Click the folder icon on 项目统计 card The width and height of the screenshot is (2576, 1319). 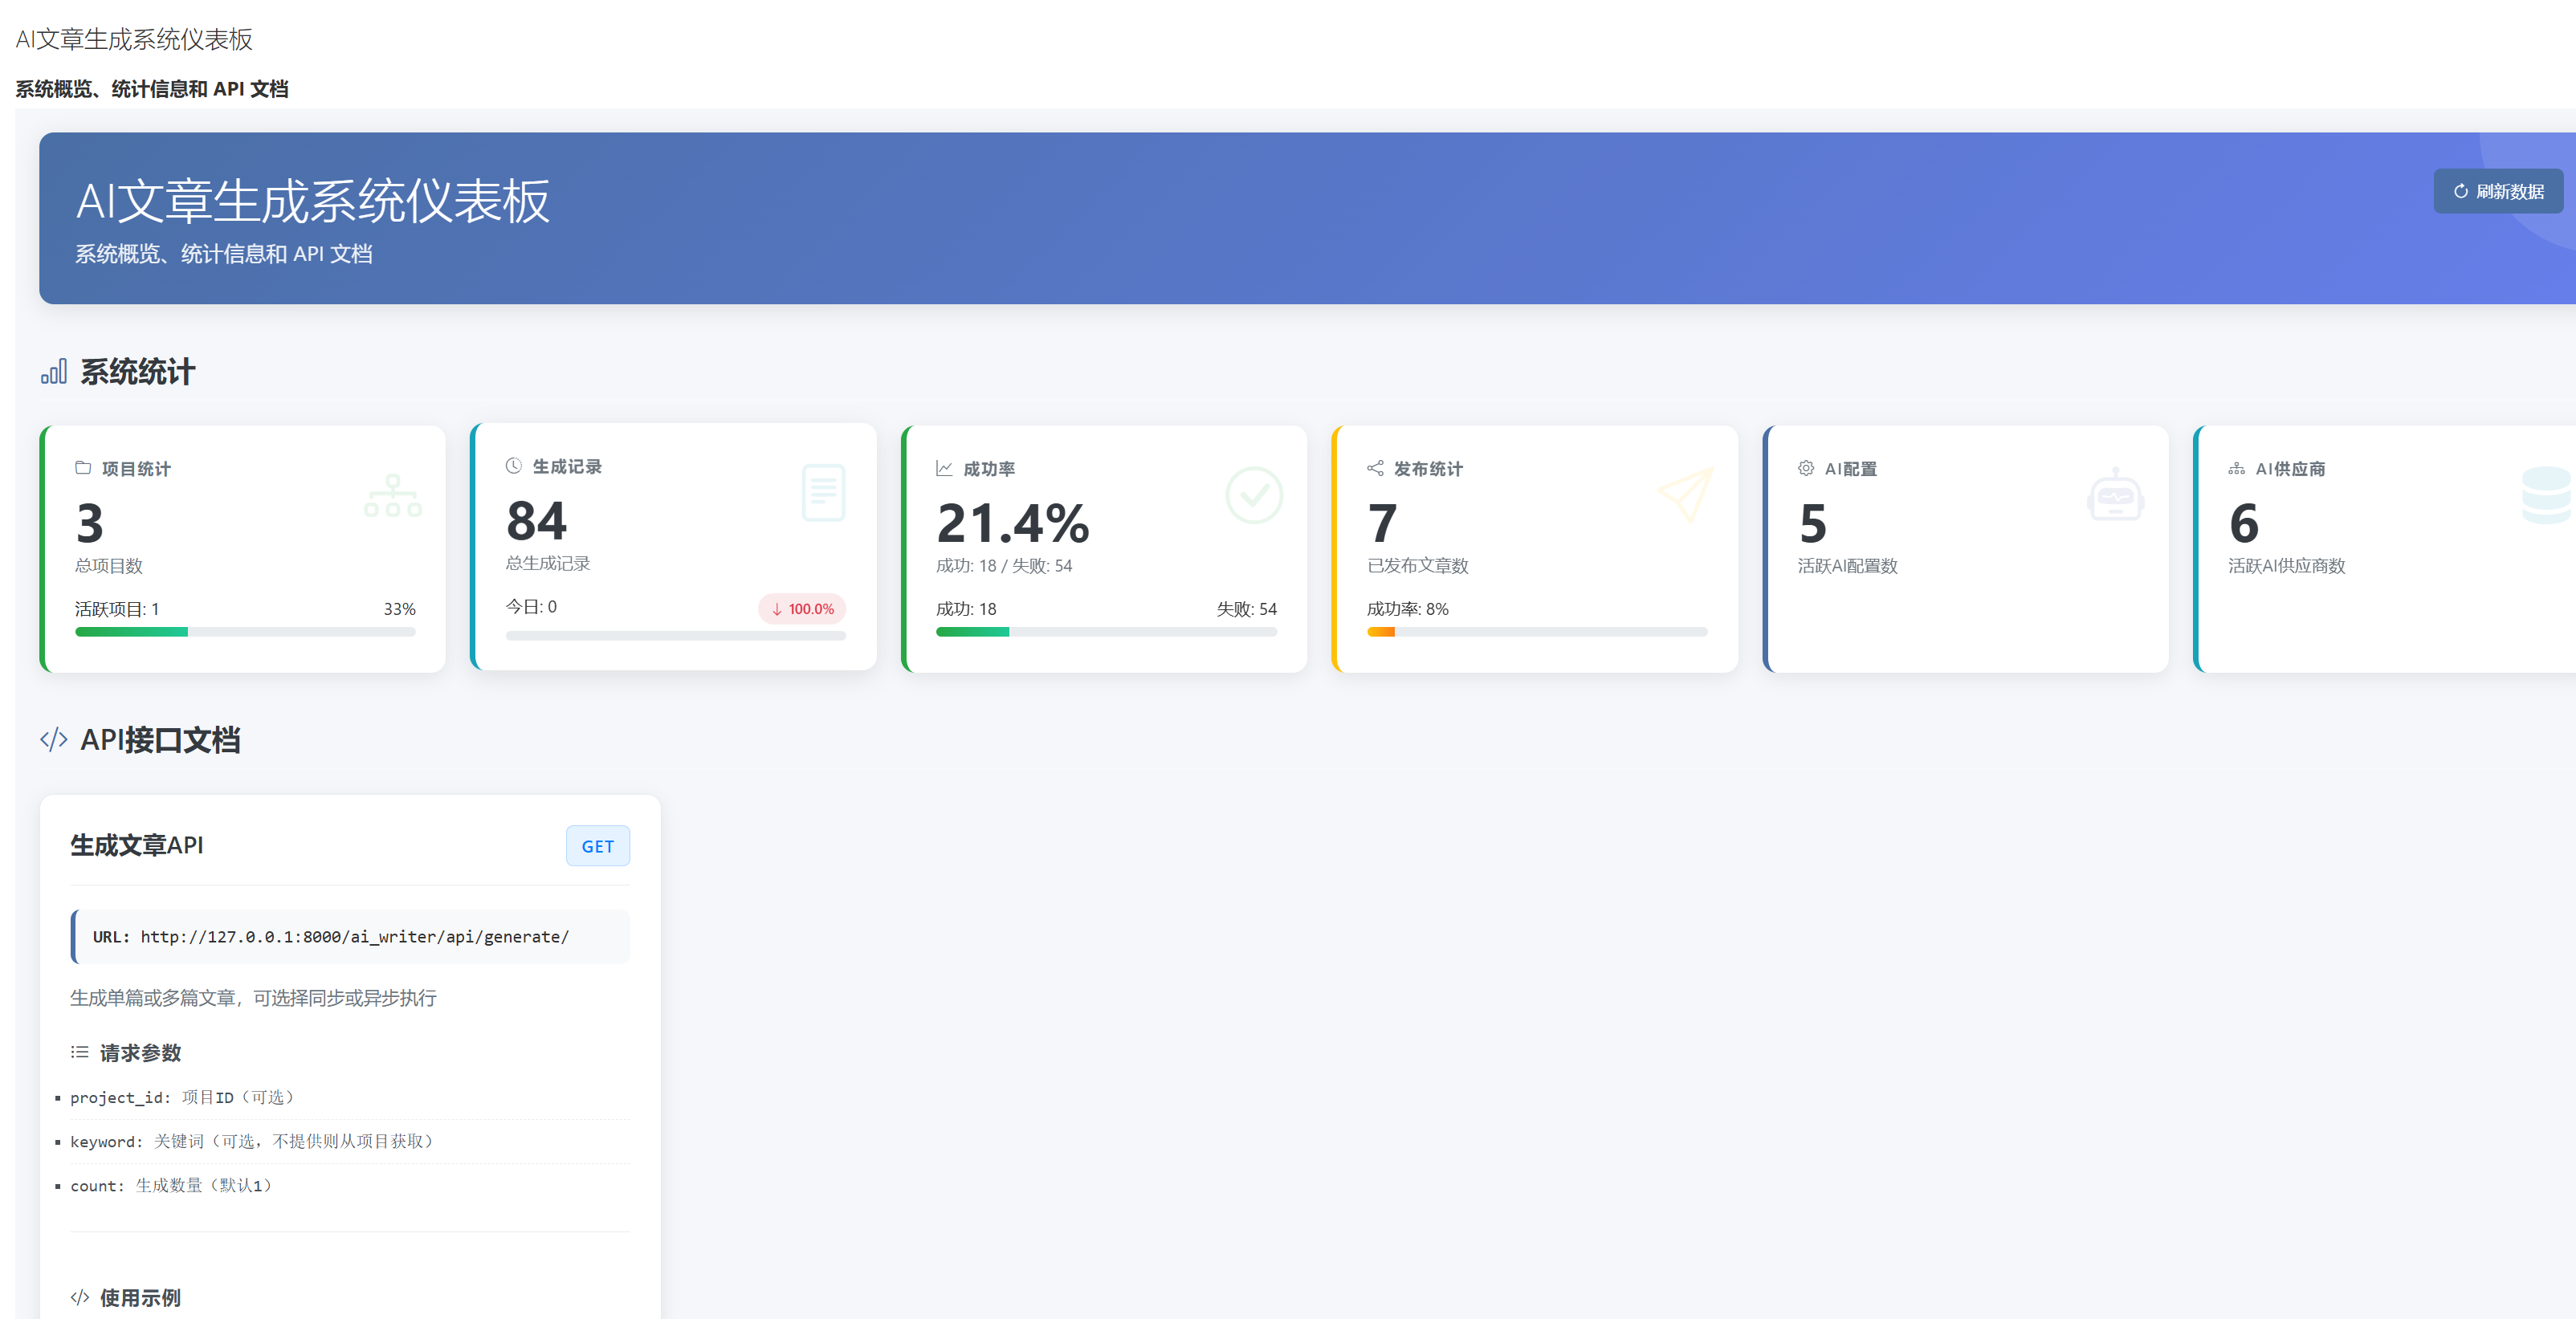point(83,468)
